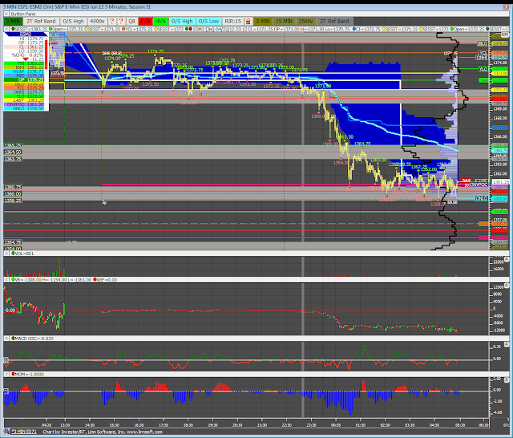The height and width of the screenshot is (438, 513).
Task: Click the green SESST legend dot
Action: coord(13,29)
